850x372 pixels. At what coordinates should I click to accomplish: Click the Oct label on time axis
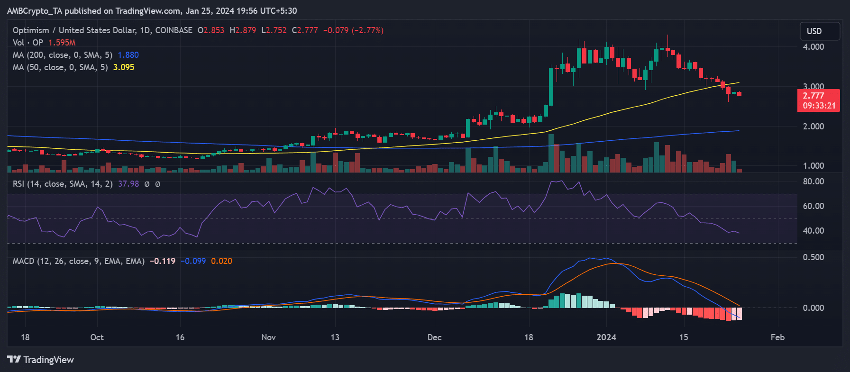coord(97,337)
